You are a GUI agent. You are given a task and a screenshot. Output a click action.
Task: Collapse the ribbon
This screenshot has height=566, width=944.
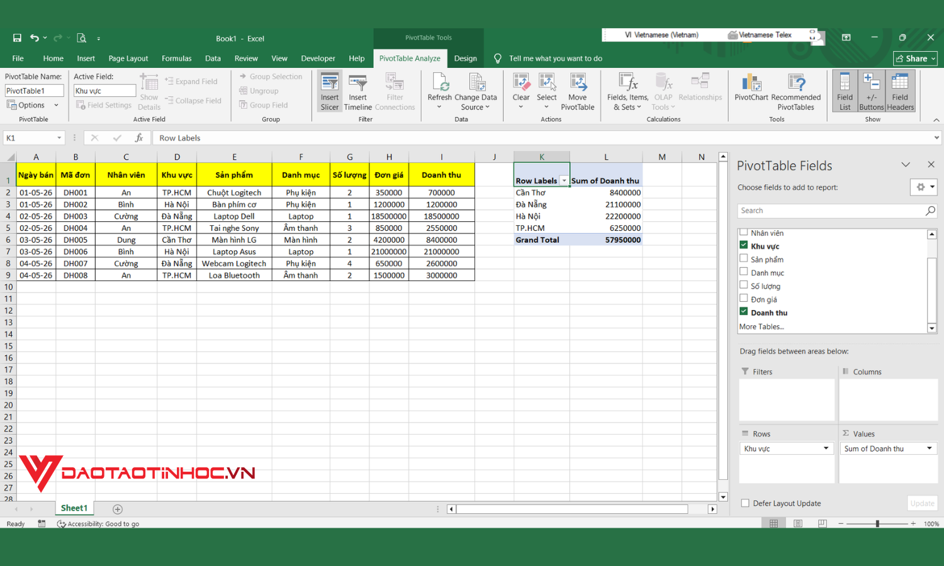pos(936,119)
